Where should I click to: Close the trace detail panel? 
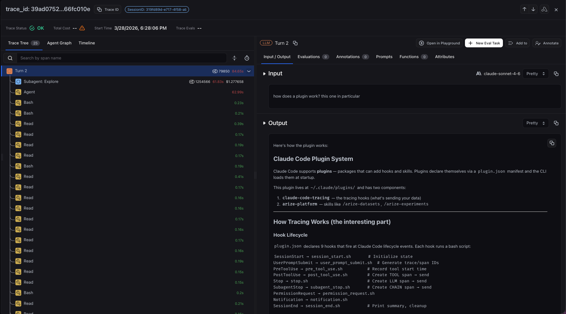[x=556, y=10]
